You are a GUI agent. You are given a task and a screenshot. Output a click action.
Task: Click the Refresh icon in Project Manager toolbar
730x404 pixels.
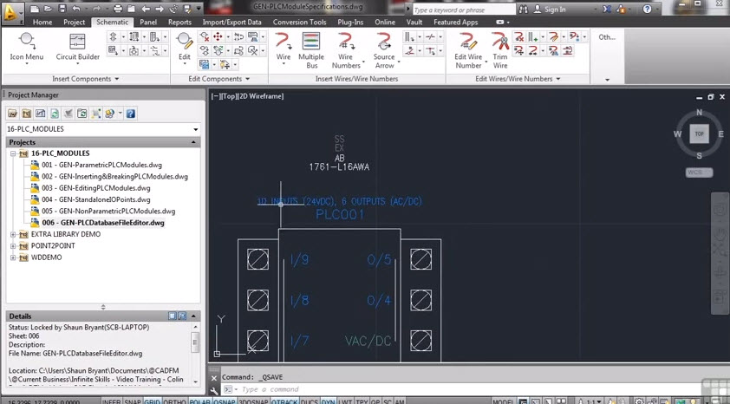tap(55, 113)
